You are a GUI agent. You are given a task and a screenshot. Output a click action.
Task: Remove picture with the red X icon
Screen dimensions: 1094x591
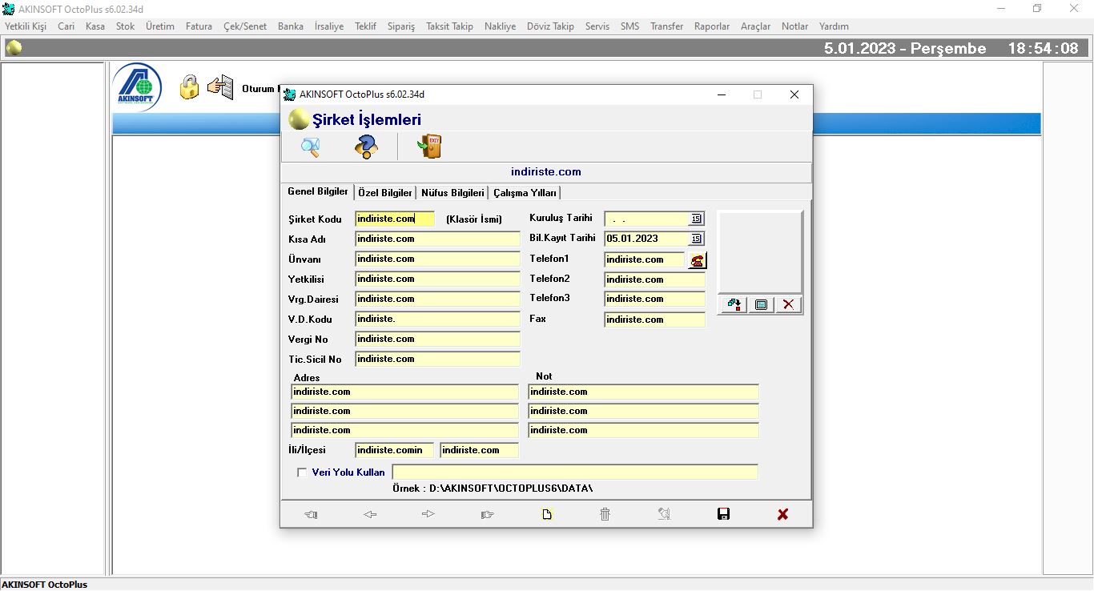788,305
